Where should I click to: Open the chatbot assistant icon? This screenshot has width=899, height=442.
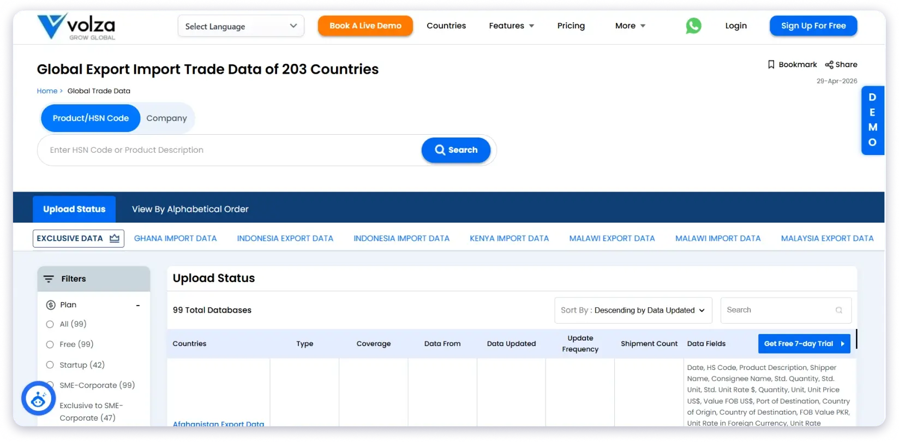pyautogui.click(x=38, y=398)
